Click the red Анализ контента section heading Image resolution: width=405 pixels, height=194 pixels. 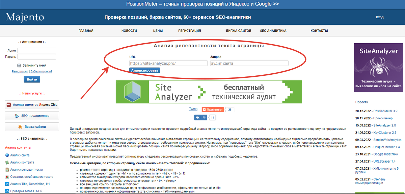18,148
